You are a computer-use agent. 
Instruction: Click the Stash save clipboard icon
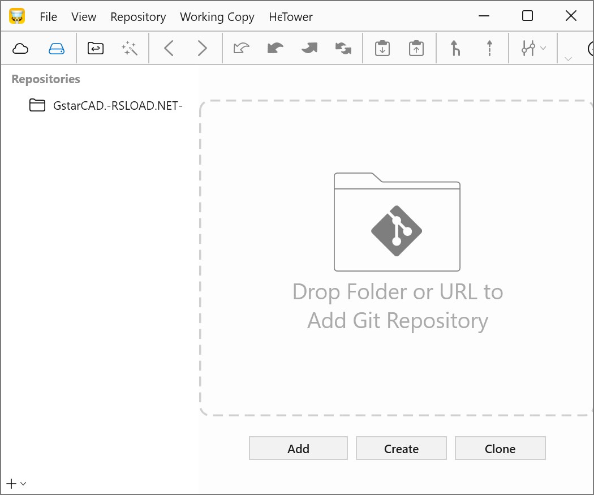click(x=382, y=49)
